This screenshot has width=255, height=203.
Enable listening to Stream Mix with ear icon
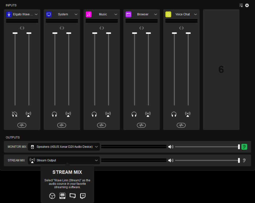pos(244,160)
